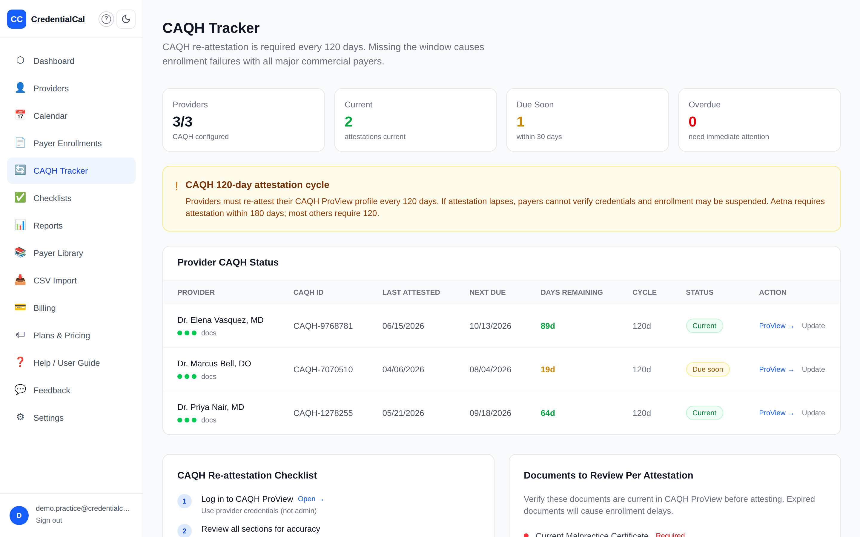Screen dimensions: 860x537
Task: Click Update for Dr. Priya Nair
Action: point(813,413)
